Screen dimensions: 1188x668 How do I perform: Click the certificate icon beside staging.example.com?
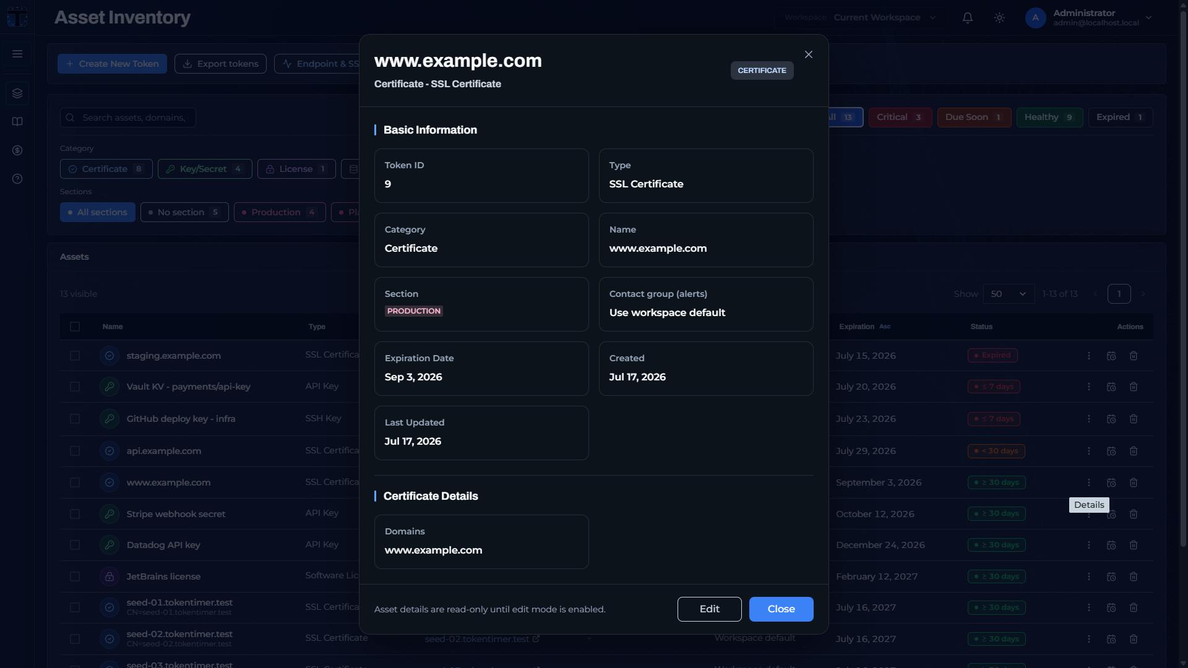110,356
